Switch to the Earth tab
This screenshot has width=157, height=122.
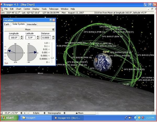point(7,24)
